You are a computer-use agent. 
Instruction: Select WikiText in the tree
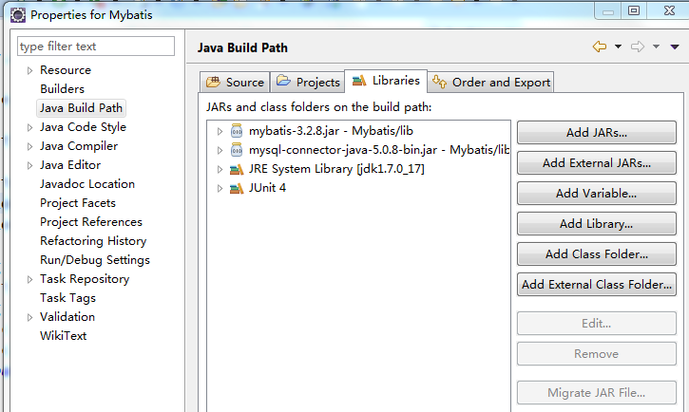point(64,336)
